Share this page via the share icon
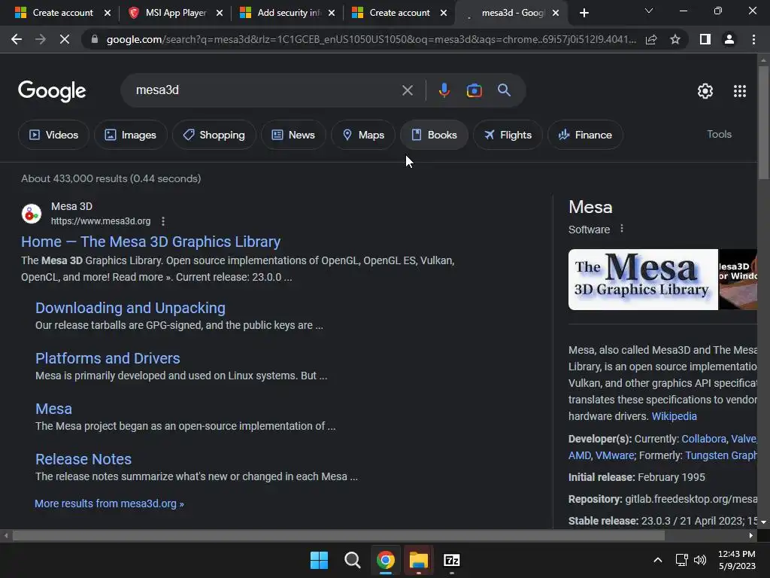770x578 pixels. [651, 39]
